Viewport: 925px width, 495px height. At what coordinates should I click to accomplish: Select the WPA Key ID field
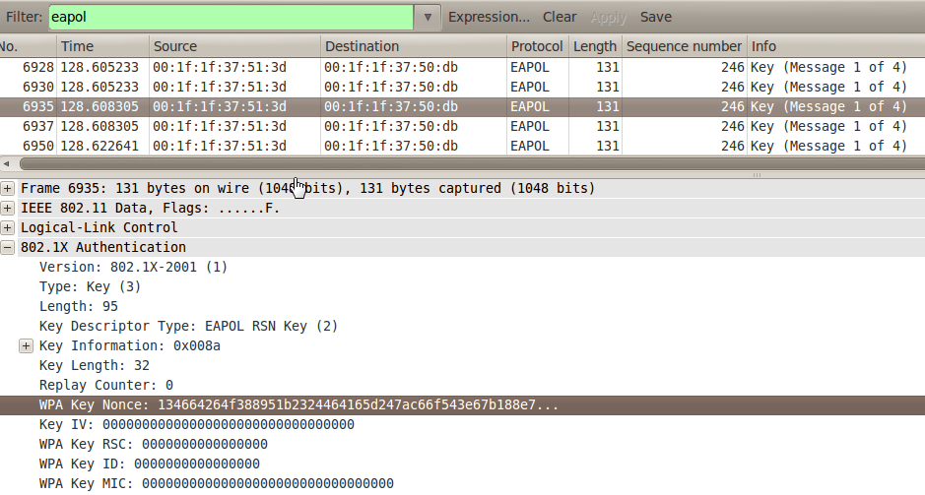[150, 464]
